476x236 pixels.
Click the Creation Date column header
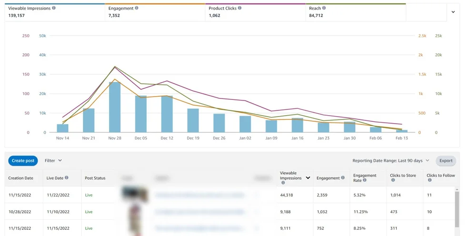(x=20, y=178)
